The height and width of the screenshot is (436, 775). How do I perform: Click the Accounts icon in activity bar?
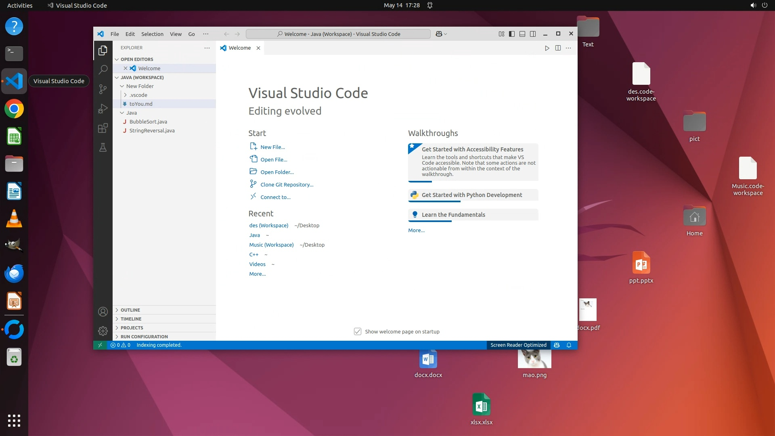(x=103, y=312)
